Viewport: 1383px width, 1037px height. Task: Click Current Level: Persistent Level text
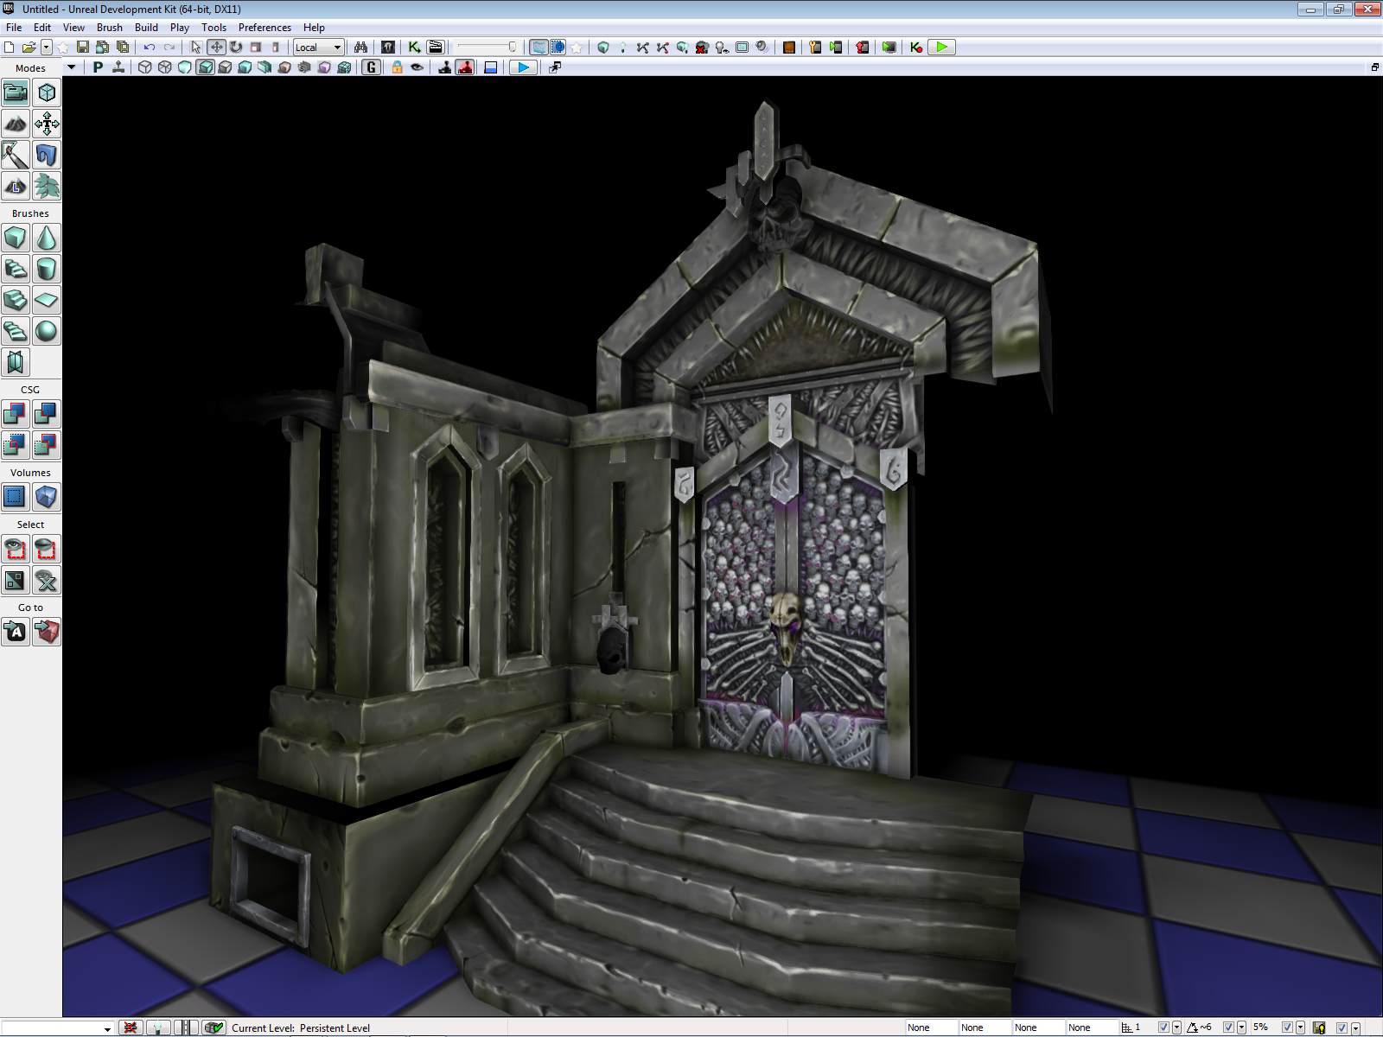click(301, 1028)
